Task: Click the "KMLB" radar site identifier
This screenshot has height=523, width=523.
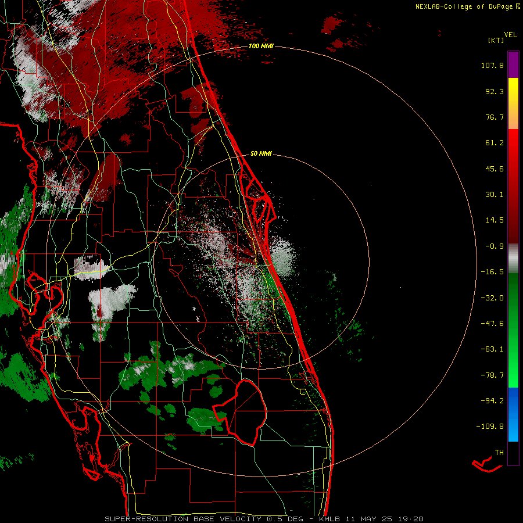Action: pyautogui.click(x=328, y=519)
